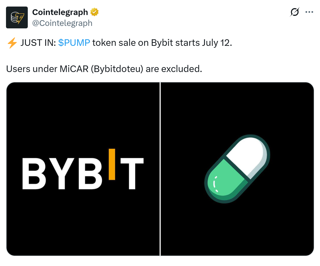Click the "JUST IN:" text
This screenshot has height=266, width=320.
38,43
